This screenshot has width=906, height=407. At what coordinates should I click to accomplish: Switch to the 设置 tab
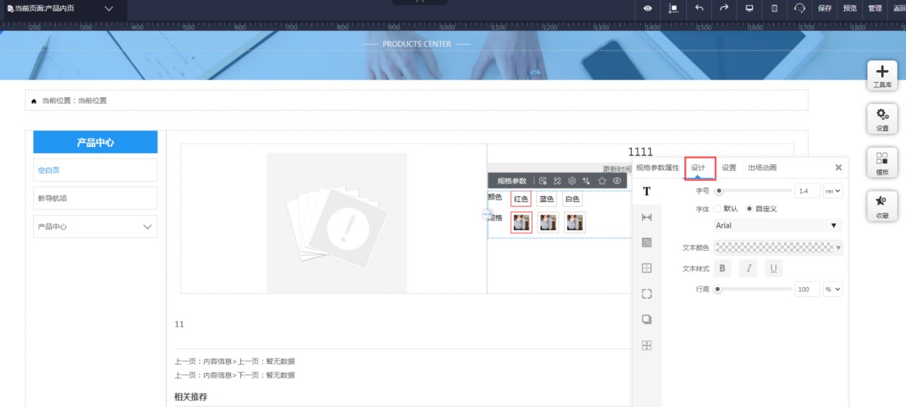coord(729,167)
